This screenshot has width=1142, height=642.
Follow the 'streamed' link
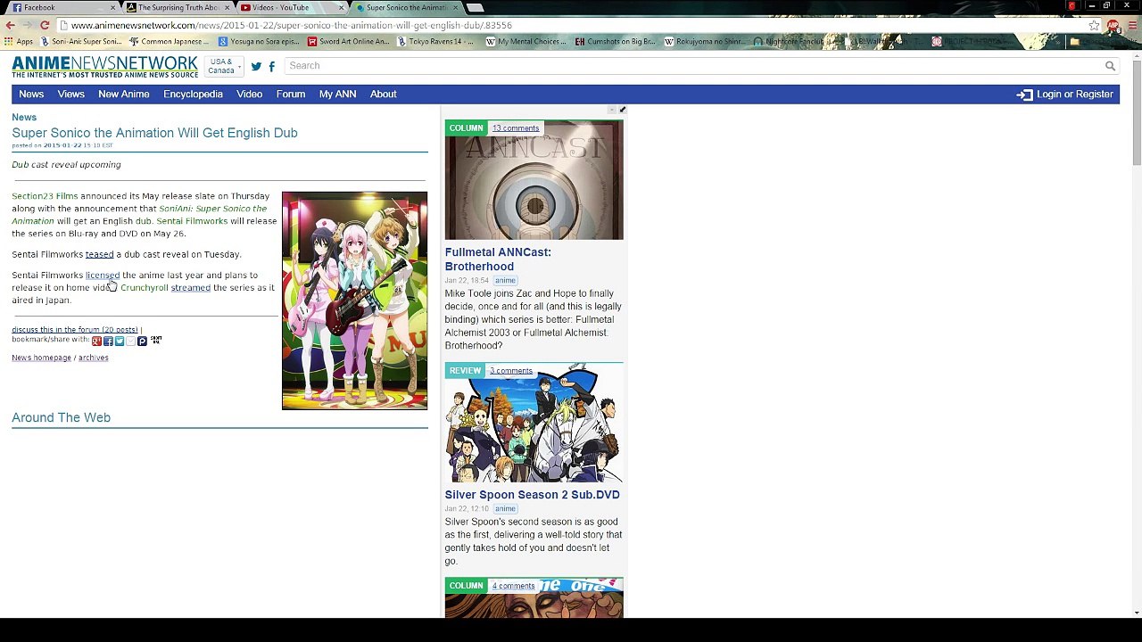click(x=191, y=288)
